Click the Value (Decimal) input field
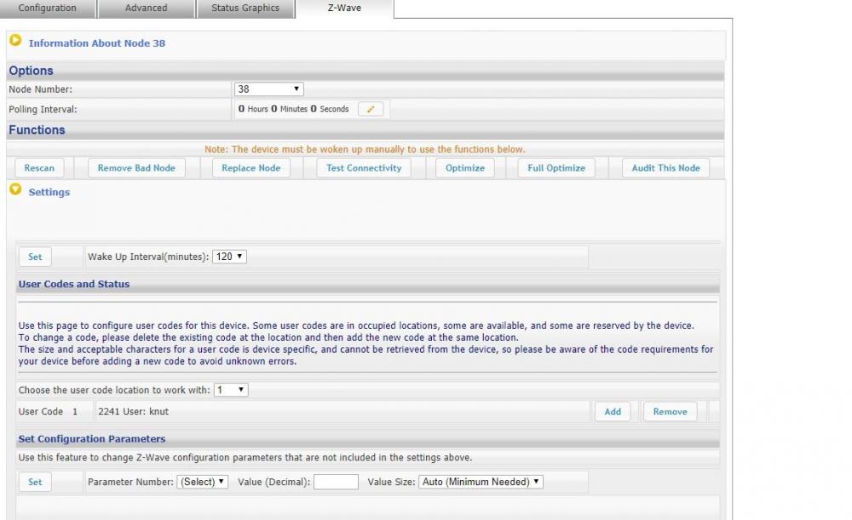Viewport: 852px width, 520px height. [336, 482]
